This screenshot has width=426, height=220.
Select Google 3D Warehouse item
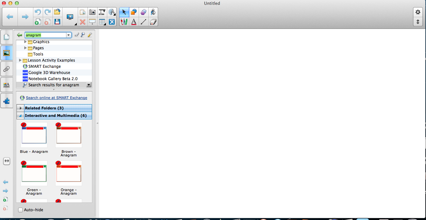coord(46,73)
